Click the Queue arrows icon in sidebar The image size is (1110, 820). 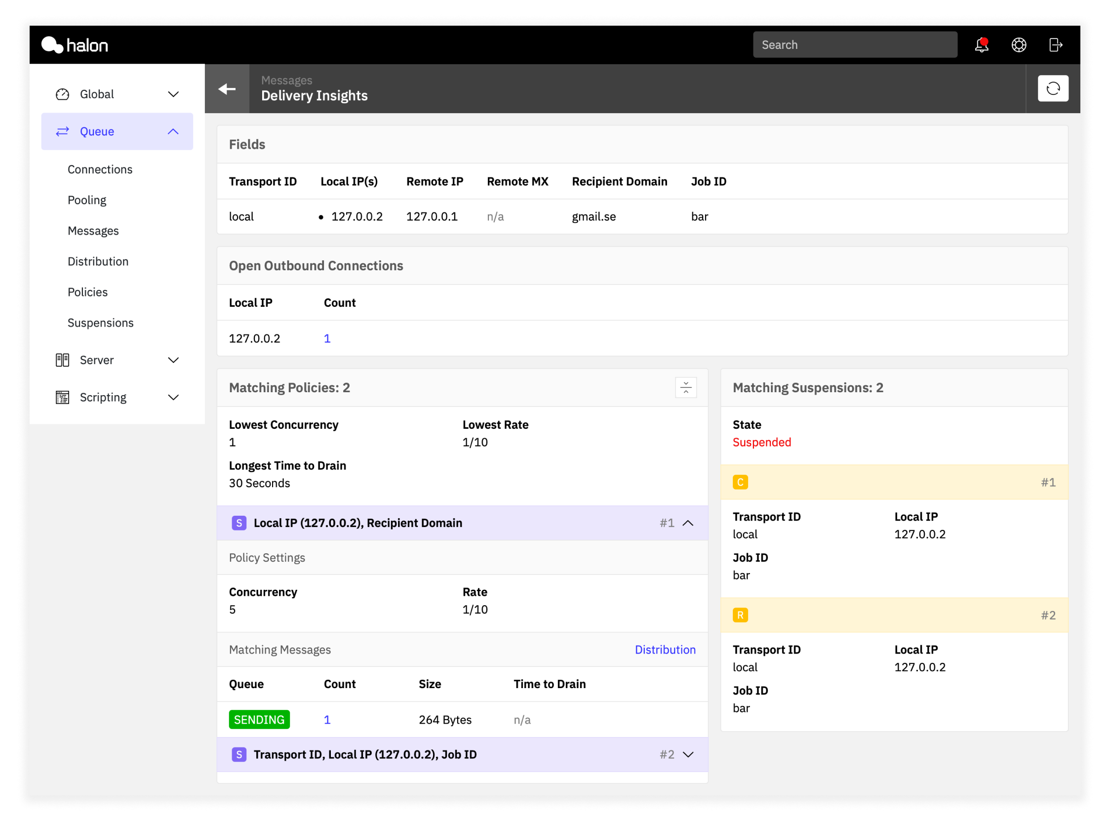63,131
